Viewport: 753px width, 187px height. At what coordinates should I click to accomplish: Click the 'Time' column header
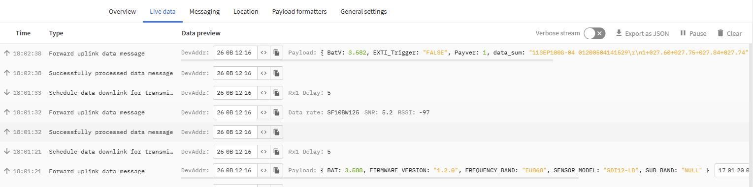click(x=23, y=33)
